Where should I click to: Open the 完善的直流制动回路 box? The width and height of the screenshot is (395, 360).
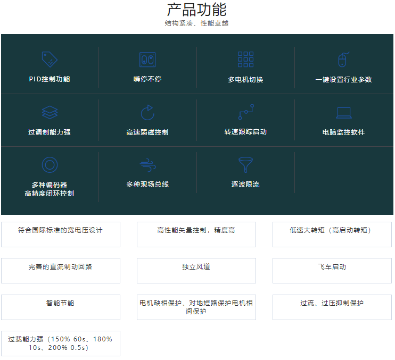(x=61, y=271)
